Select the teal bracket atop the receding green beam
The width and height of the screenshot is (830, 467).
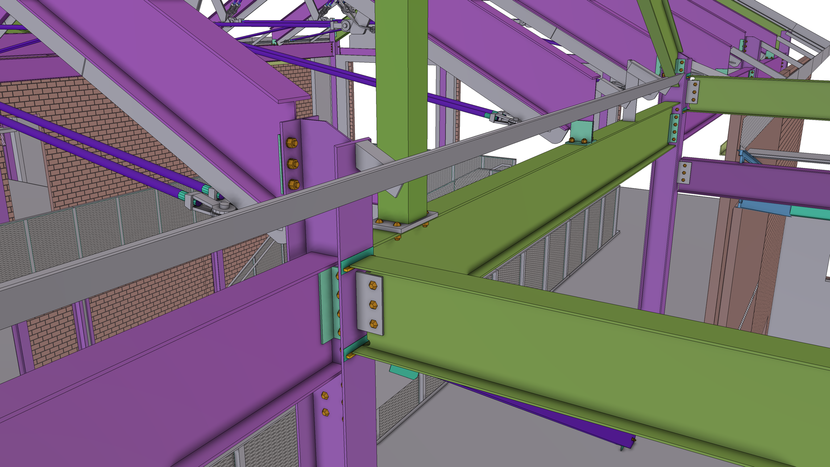tap(581, 133)
